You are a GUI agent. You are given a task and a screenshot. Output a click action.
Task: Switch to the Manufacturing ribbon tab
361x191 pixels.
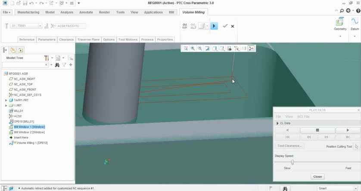click(x=28, y=12)
